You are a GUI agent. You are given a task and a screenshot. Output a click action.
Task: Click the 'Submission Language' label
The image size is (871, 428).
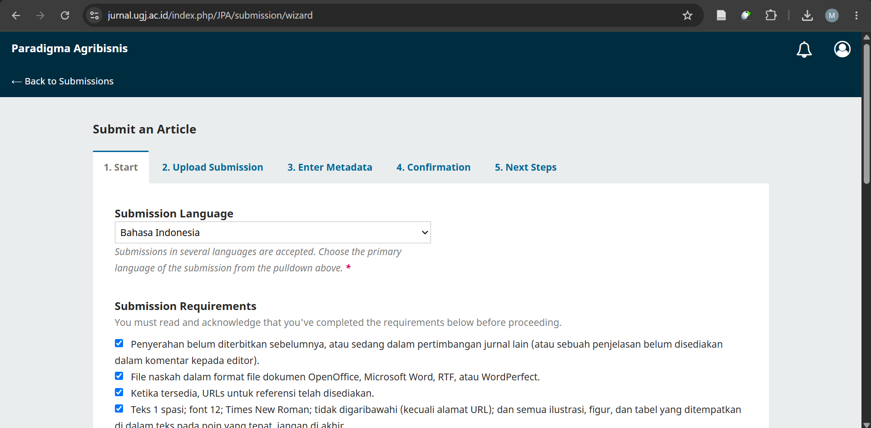[x=174, y=214]
